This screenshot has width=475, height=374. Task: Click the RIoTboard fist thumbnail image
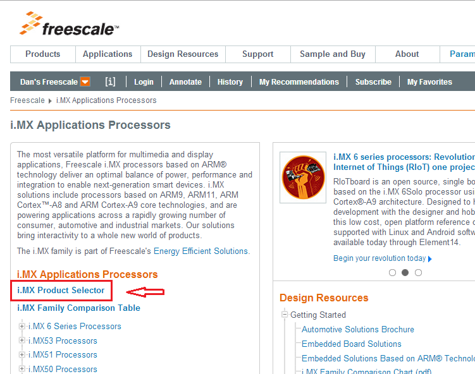[303, 178]
